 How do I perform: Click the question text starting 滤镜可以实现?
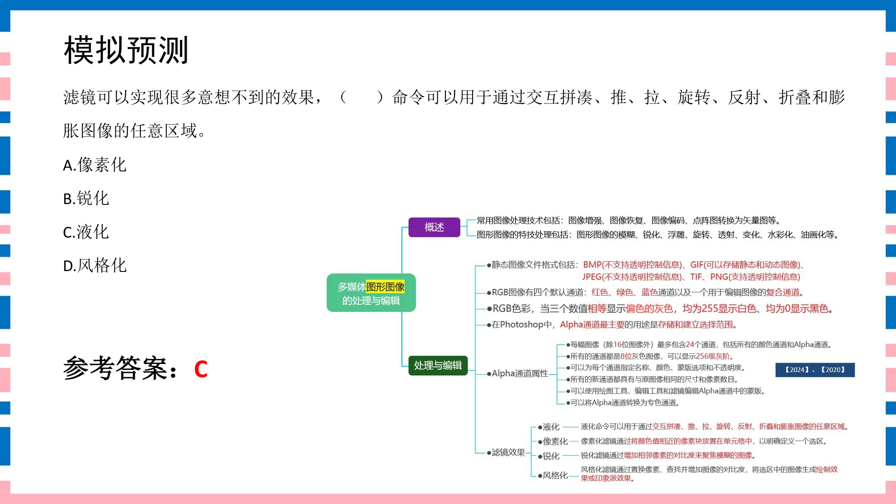click(x=454, y=114)
